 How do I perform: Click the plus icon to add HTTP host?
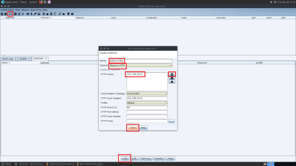pos(172,74)
